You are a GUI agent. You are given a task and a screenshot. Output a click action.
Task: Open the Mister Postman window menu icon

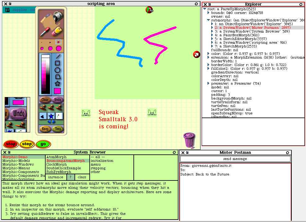(x=187, y=153)
